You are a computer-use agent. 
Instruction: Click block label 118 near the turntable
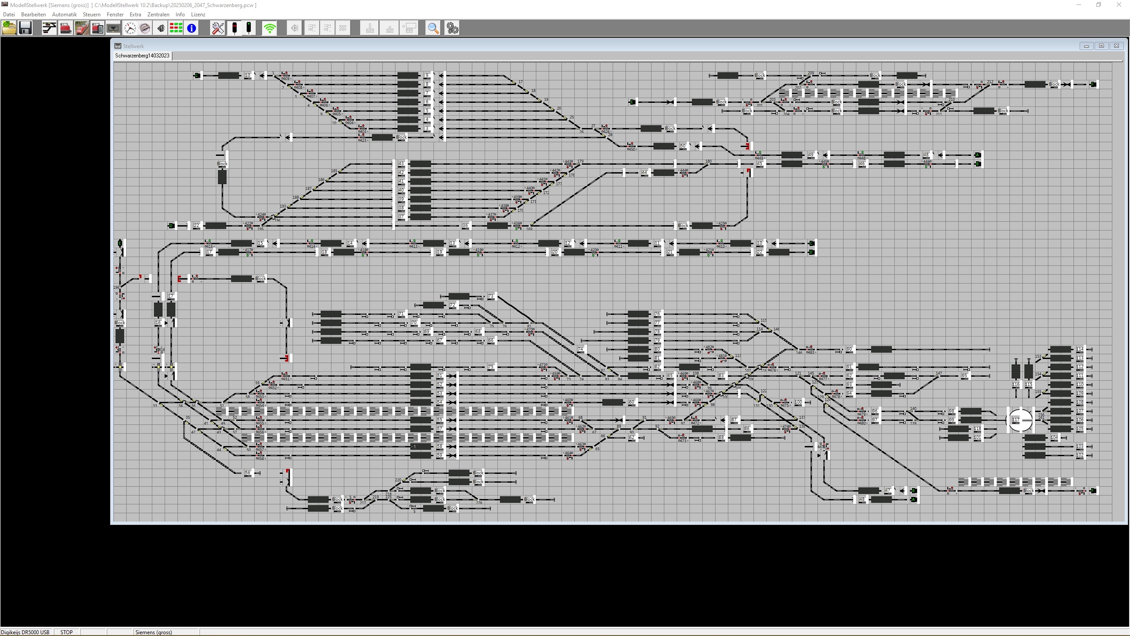[x=977, y=428]
